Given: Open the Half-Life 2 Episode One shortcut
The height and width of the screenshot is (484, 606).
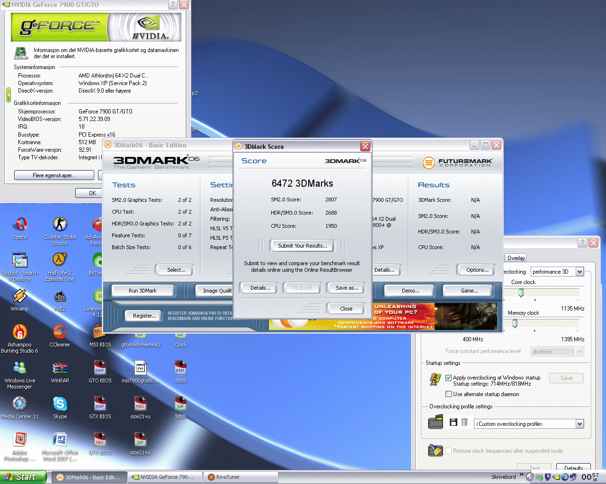Looking at the screenshot, I should pos(60,260).
